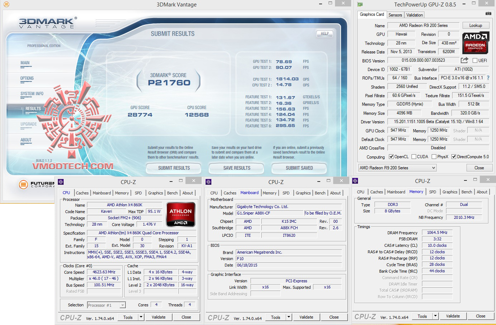The height and width of the screenshot is (325, 496).
Task: Expand the Processor #1 selection dropdown
Action: pyautogui.click(x=123, y=305)
